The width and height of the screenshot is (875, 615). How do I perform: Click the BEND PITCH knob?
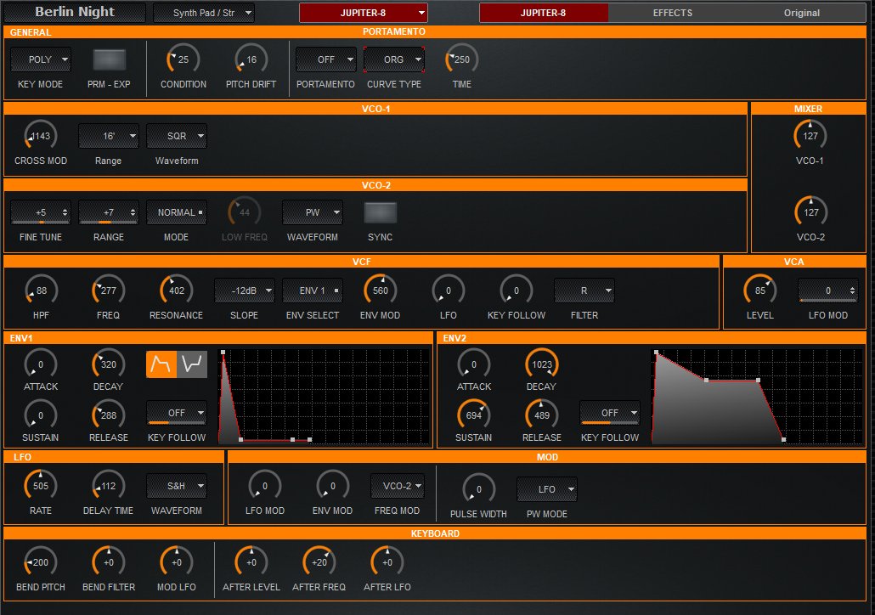tap(41, 562)
